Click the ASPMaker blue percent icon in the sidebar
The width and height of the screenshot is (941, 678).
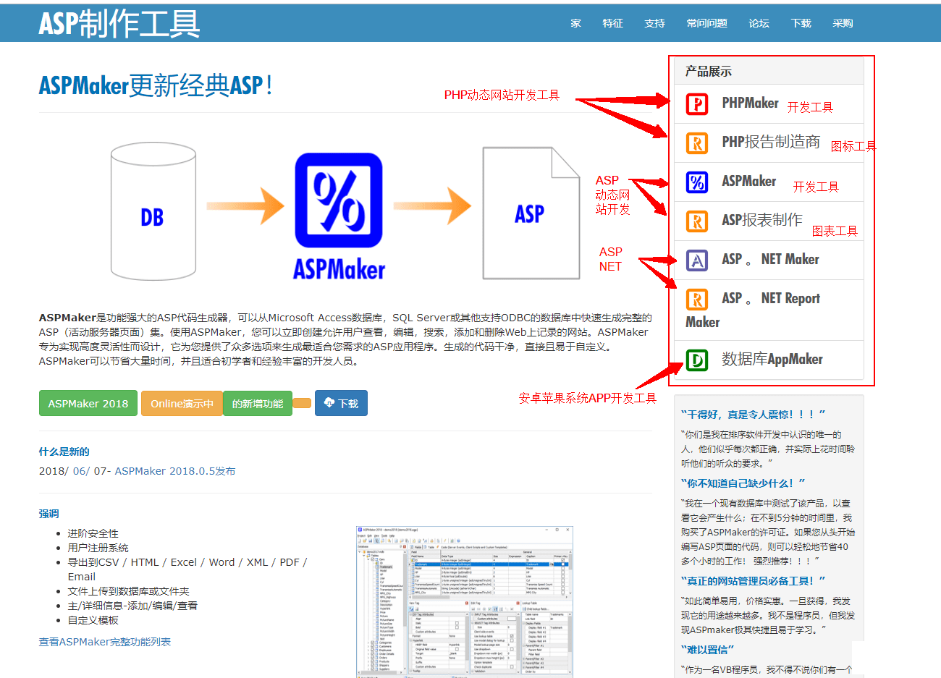pos(697,182)
